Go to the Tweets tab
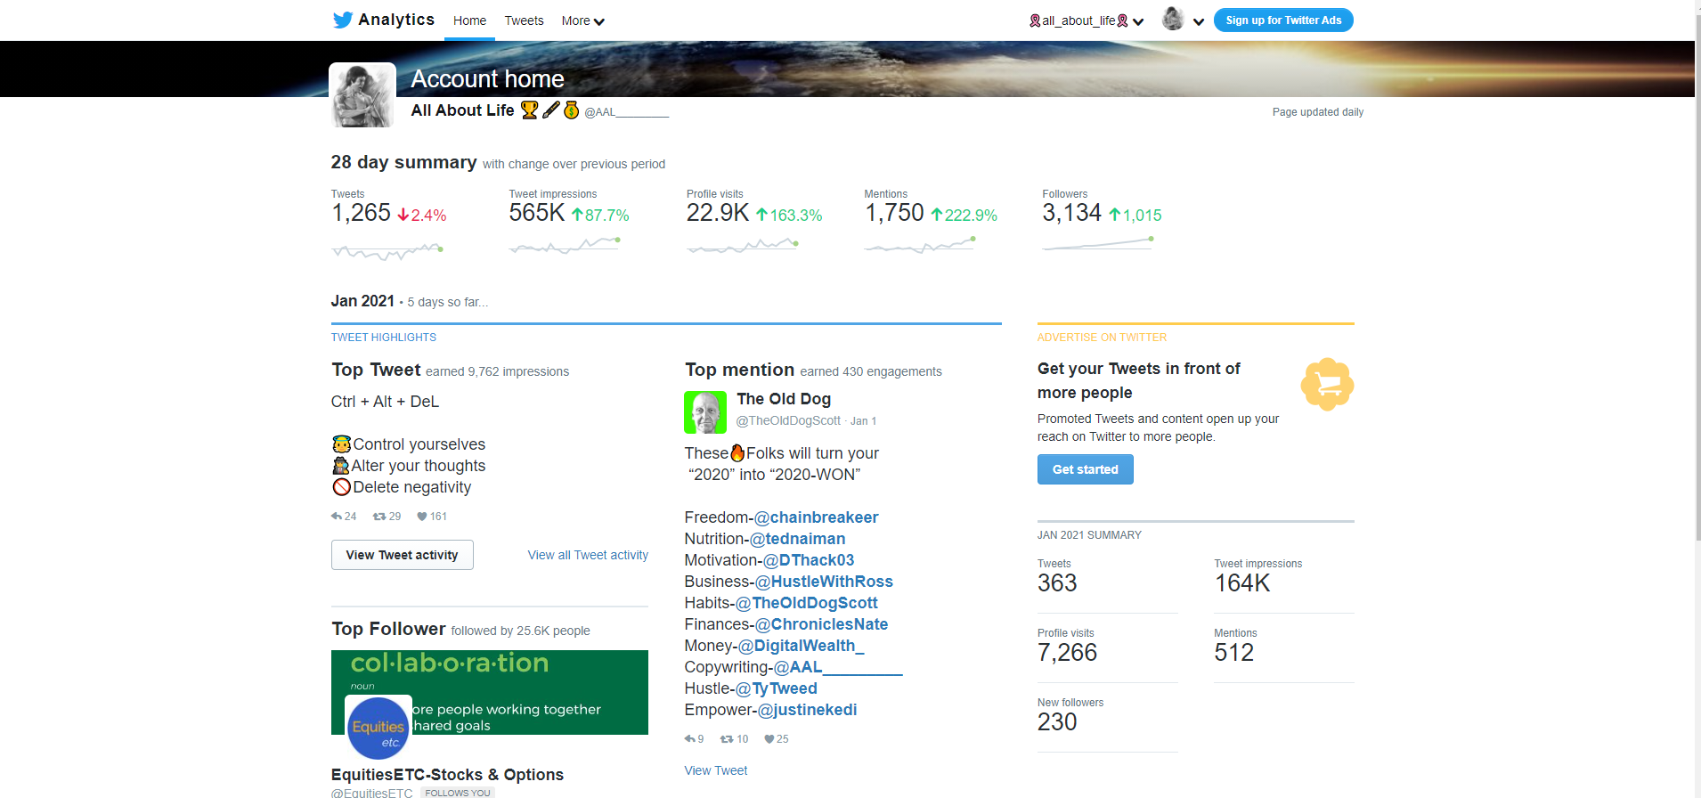The image size is (1701, 798). pos(524,20)
